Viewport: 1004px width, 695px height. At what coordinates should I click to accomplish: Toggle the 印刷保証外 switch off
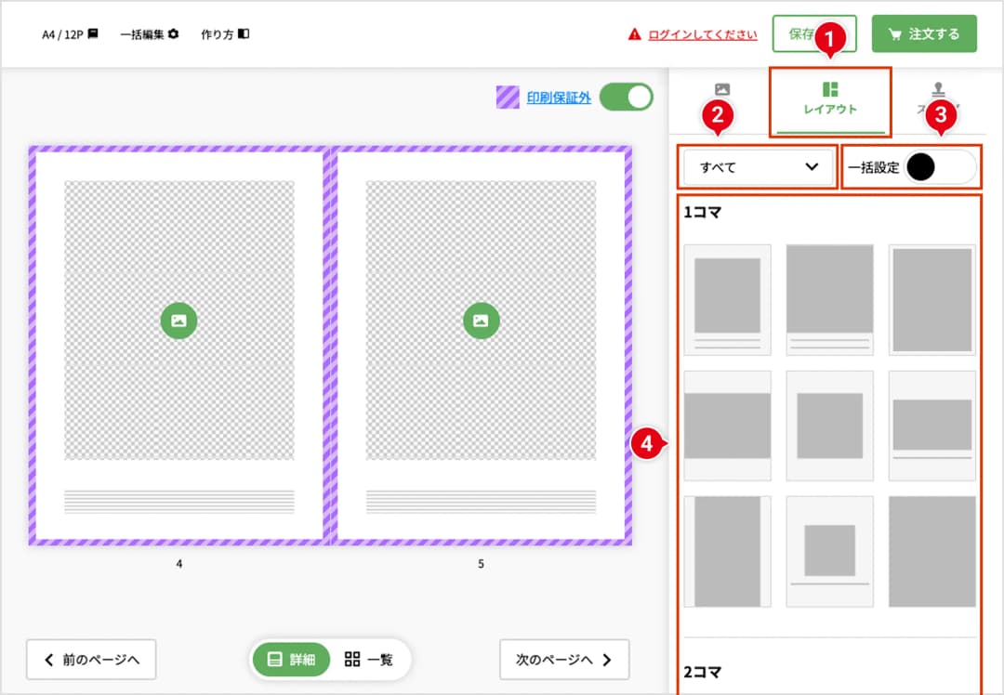(627, 97)
